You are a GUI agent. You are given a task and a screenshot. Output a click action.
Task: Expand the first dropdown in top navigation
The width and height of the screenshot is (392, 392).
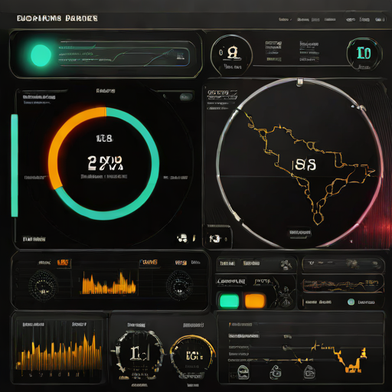pyautogui.click(x=285, y=19)
